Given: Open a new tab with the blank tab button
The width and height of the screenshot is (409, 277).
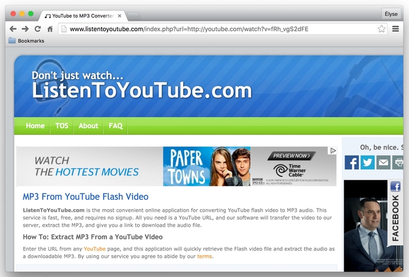Looking at the screenshot, I should click(x=134, y=16).
